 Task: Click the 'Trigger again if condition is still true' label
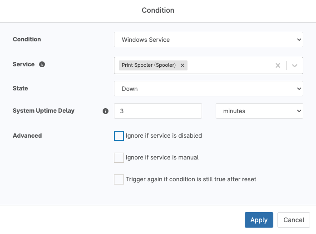coord(191,179)
